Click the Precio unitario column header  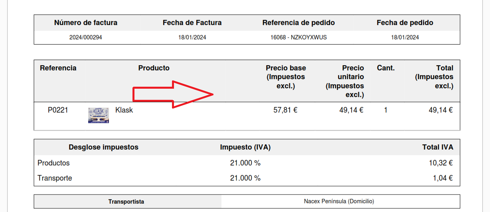[345, 81]
